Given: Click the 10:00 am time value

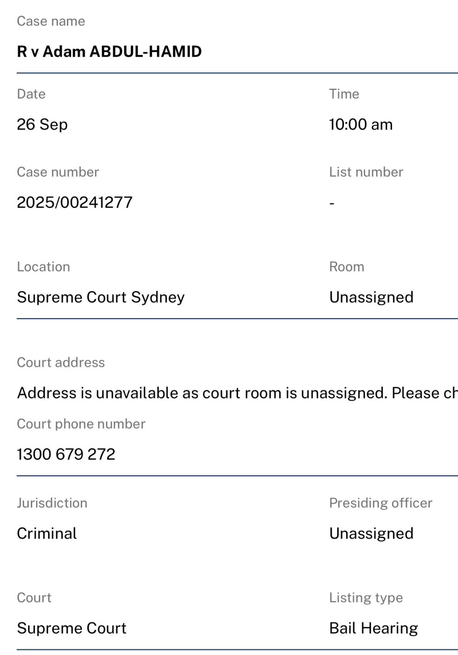Looking at the screenshot, I should pyautogui.click(x=361, y=124).
